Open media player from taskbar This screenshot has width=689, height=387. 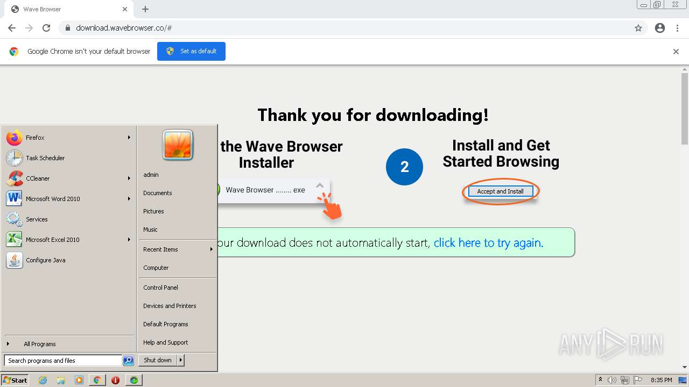[x=79, y=380]
